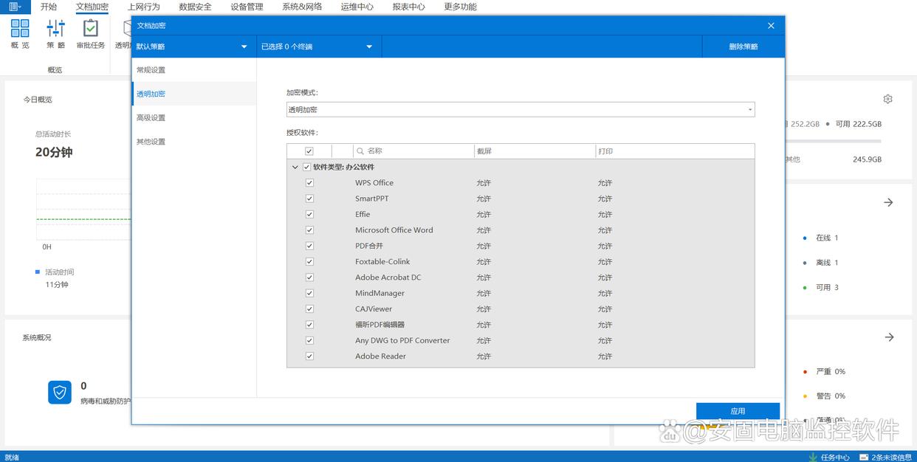
Task: Click the settings gear icon on dashboard
Action: 887,99
